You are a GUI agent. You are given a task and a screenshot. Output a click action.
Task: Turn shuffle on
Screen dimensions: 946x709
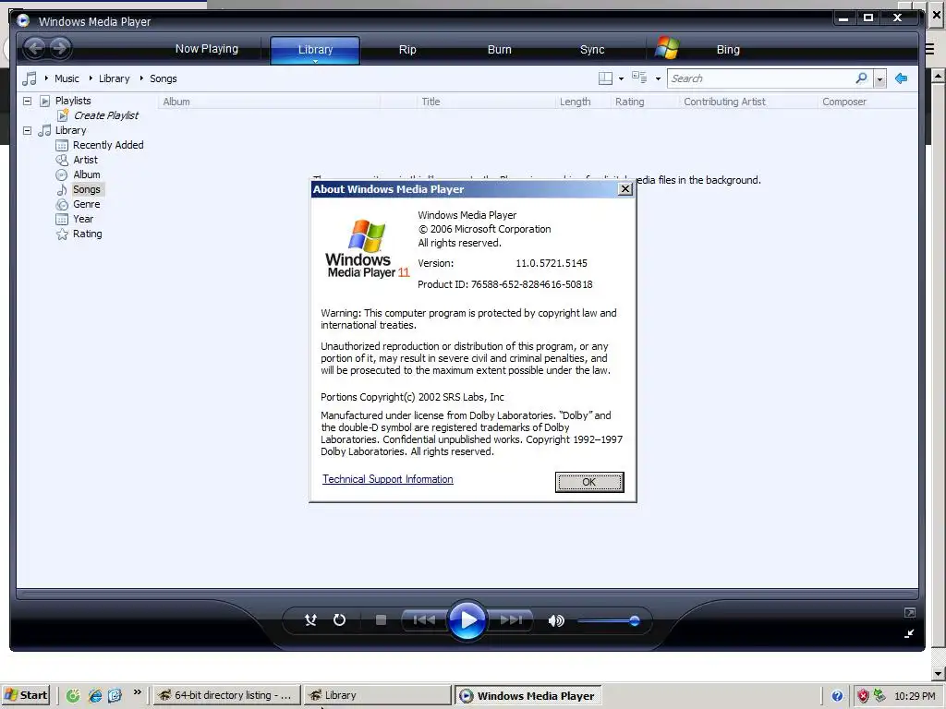pyautogui.click(x=310, y=619)
